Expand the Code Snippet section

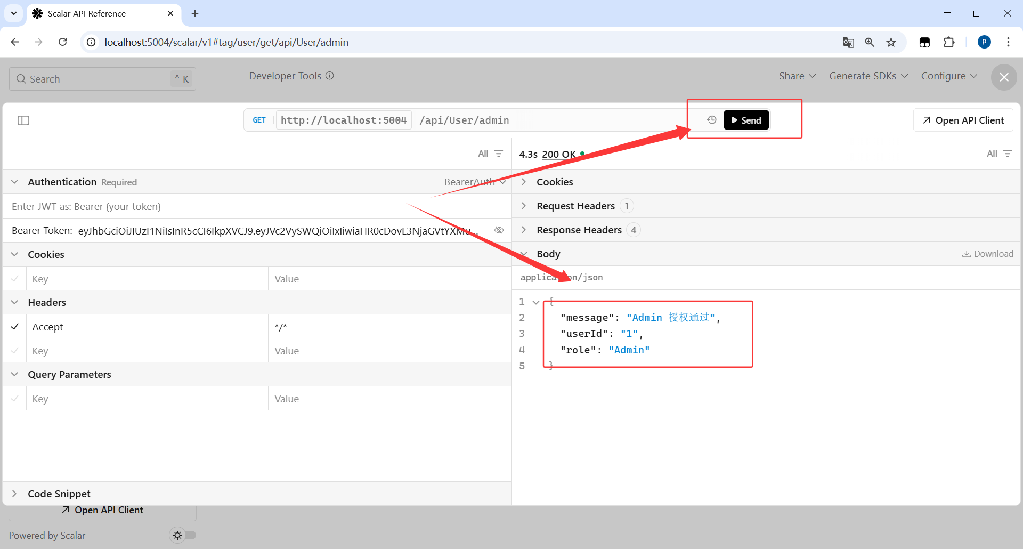tap(14, 494)
